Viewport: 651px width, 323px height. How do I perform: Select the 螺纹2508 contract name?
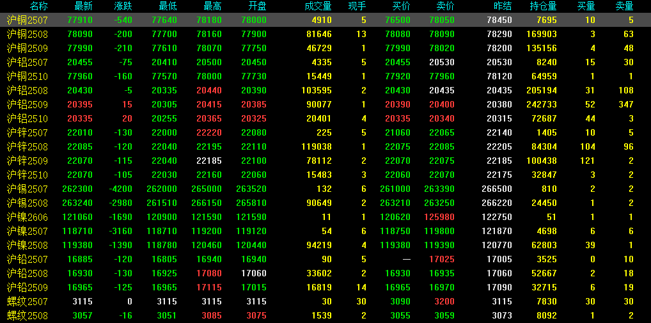click(x=27, y=315)
